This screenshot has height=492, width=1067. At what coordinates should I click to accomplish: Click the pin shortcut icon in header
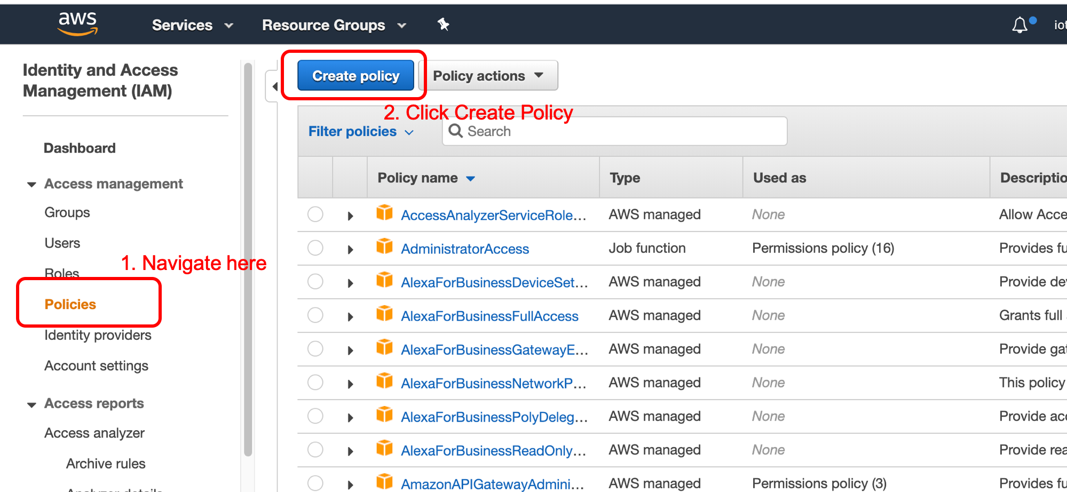click(x=443, y=24)
